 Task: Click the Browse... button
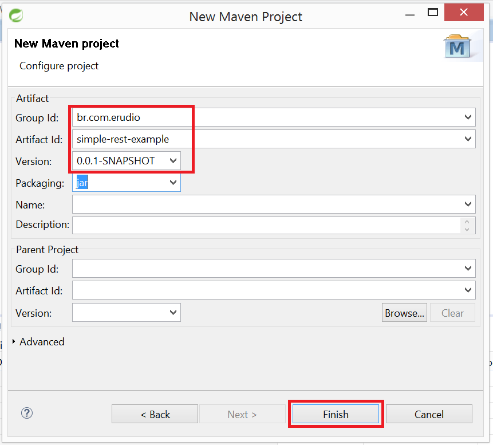(404, 313)
